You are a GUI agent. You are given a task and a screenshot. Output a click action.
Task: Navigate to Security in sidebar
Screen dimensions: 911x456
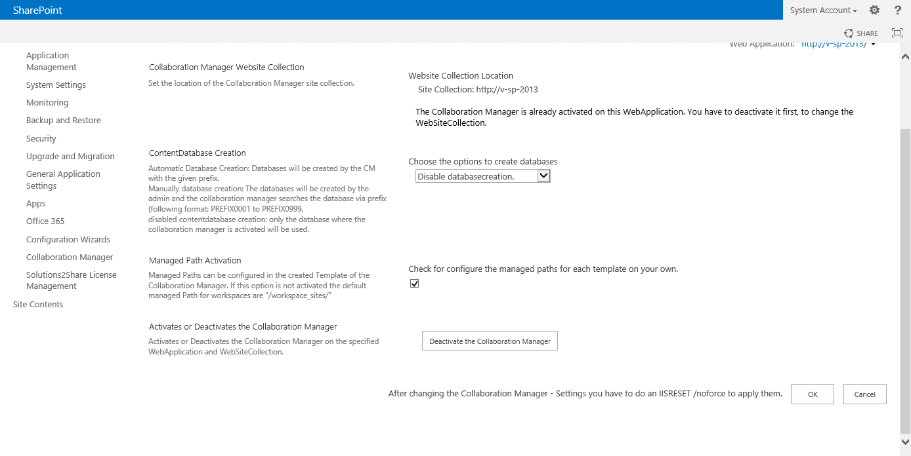pos(41,139)
